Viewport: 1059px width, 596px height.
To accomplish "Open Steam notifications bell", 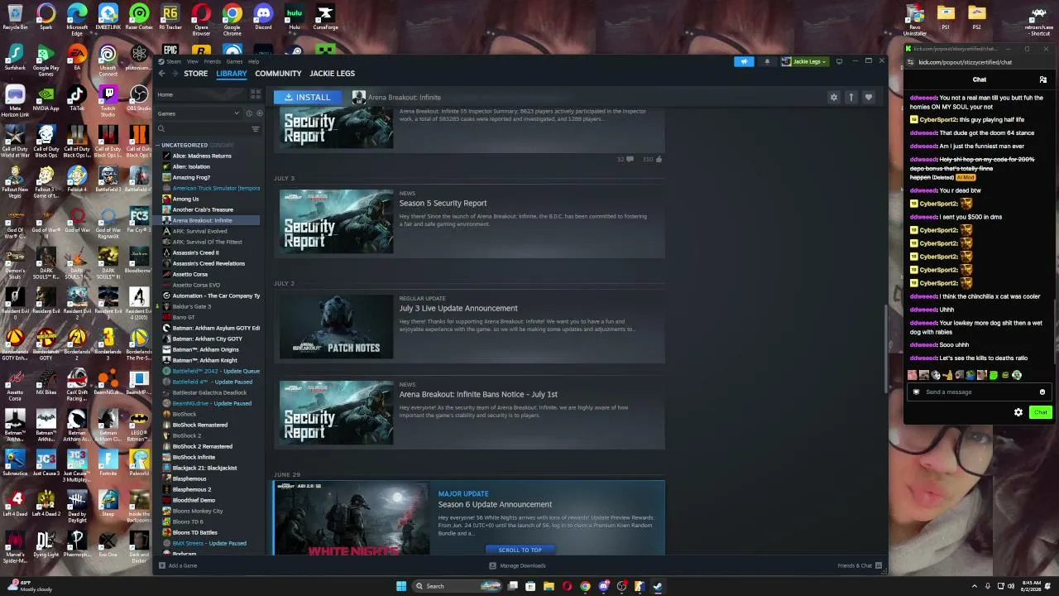I will (x=767, y=61).
